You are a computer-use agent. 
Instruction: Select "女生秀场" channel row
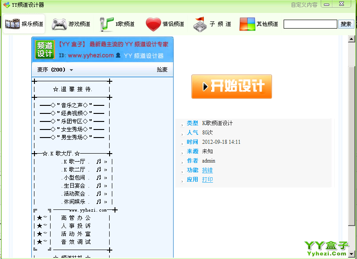pyautogui.click(x=72, y=129)
